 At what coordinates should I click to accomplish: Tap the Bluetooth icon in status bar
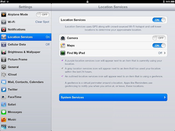point(164,2)
